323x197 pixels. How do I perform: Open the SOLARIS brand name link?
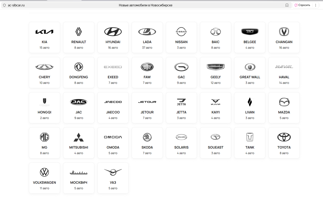coord(181,147)
